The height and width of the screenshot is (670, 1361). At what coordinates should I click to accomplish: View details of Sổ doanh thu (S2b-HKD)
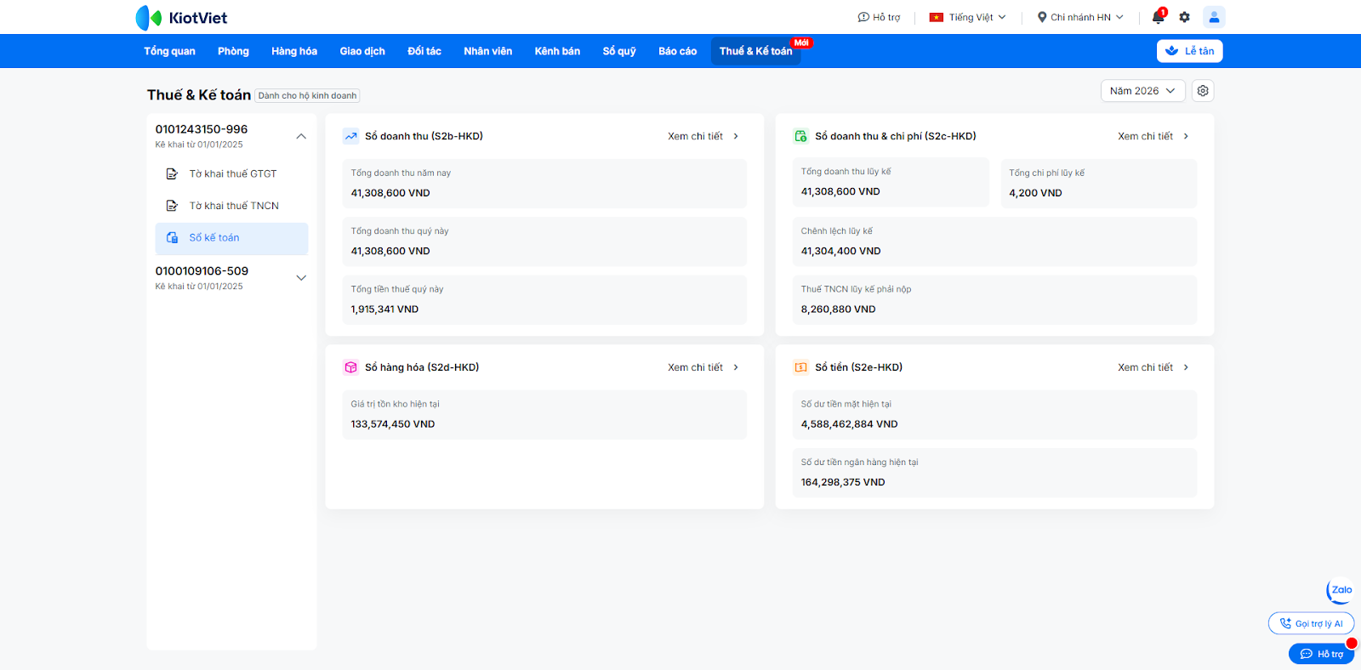pyautogui.click(x=703, y=136)
